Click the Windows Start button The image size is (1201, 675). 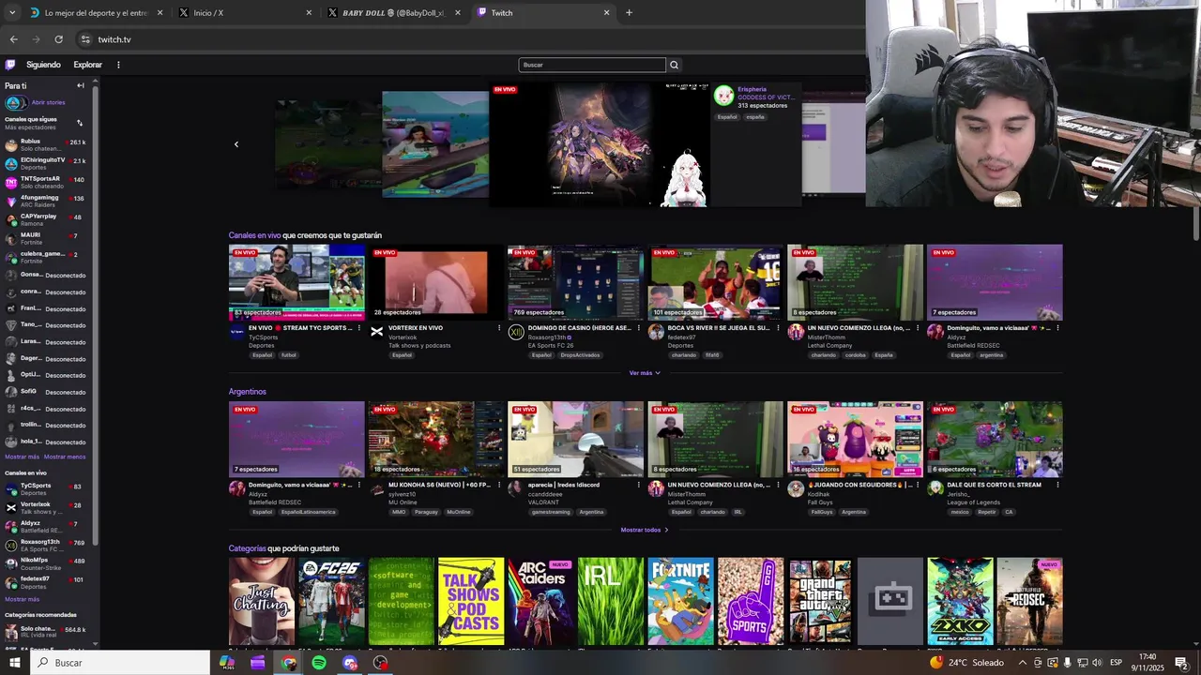coord(14,663)
